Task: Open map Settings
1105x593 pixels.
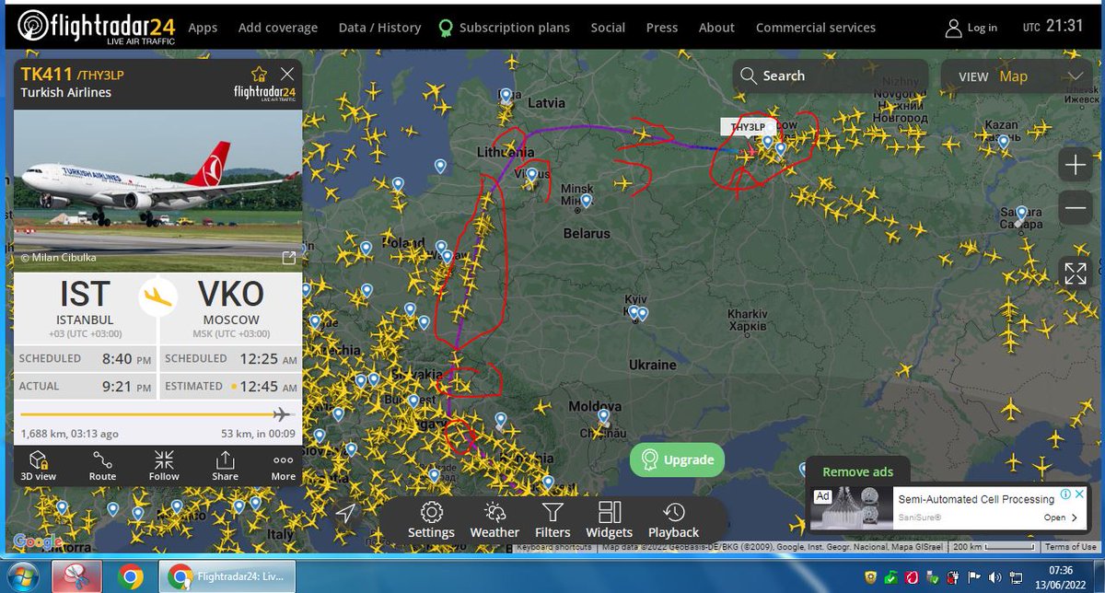Action: coord(431,520)
